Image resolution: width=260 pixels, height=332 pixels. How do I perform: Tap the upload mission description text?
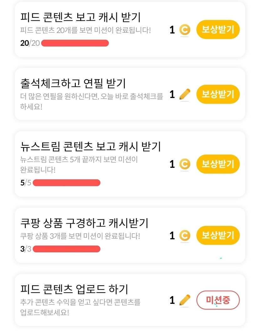tap(80, 307)
